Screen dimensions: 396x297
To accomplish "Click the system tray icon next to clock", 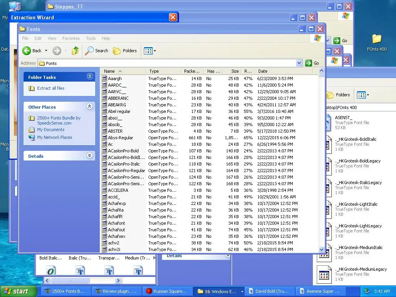I will coord(367,291).
